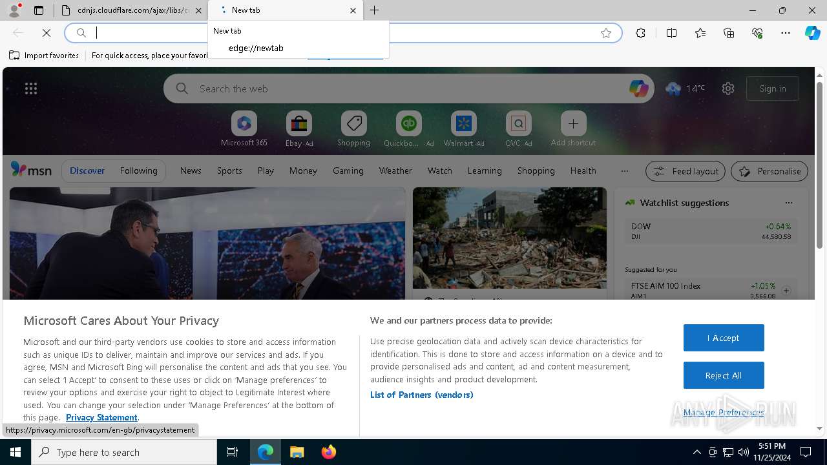This screenshot has width=827, height=465.
Task: Open Watchlist suggestions more options
Action: (x=788, y=203)
